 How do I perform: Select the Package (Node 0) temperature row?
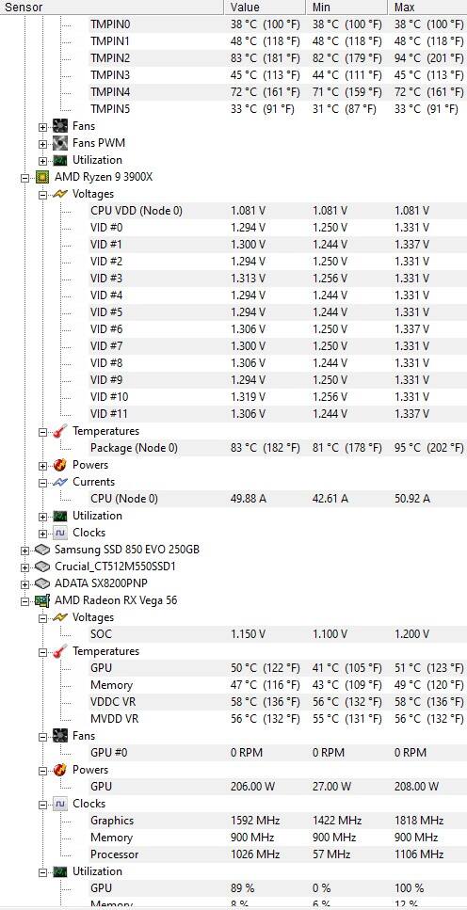coord(278,447)
